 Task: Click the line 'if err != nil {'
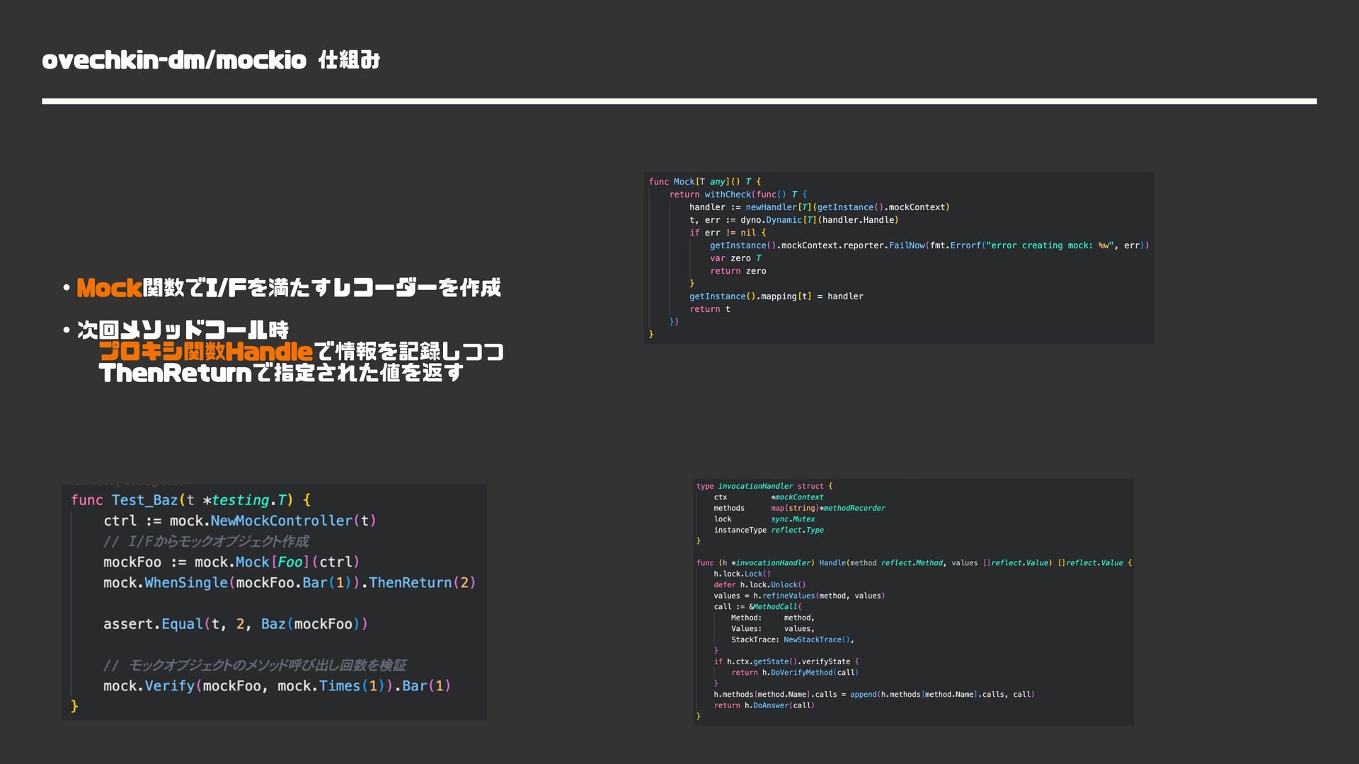click(x=728, y=233)
